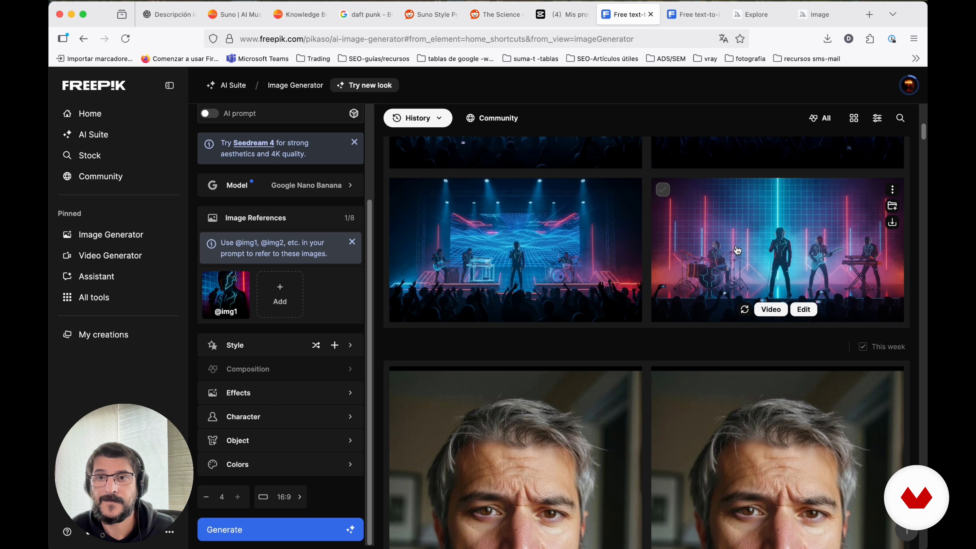
Task: Increase the image count with plus
Action: (x=238, y=497)
